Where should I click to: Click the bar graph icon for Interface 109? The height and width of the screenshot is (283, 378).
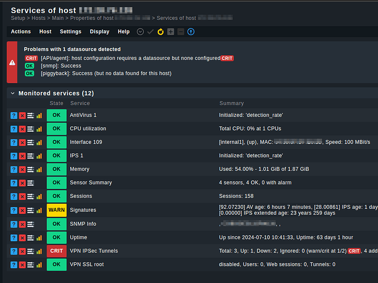(39, 143)
